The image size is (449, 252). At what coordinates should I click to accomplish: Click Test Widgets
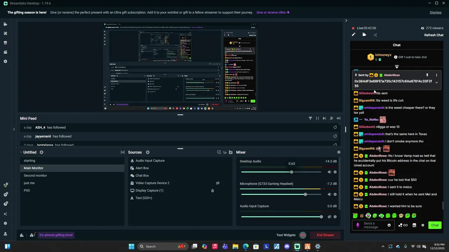point(286,235)
